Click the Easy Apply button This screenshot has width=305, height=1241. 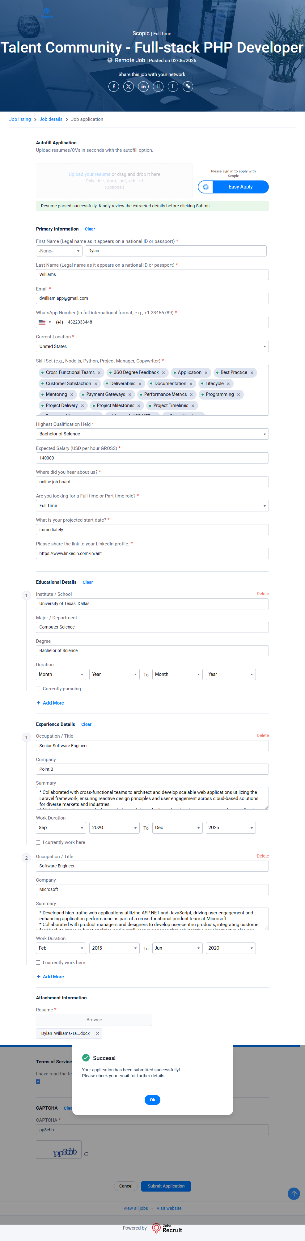[240, 187]
